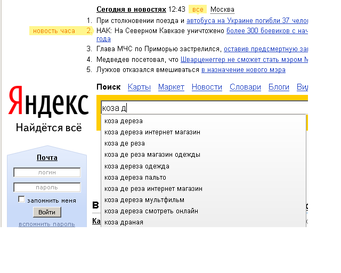
Task: Open news link 'автобуса на Украине погибли 37'
Action: click(x=247, y=21)
